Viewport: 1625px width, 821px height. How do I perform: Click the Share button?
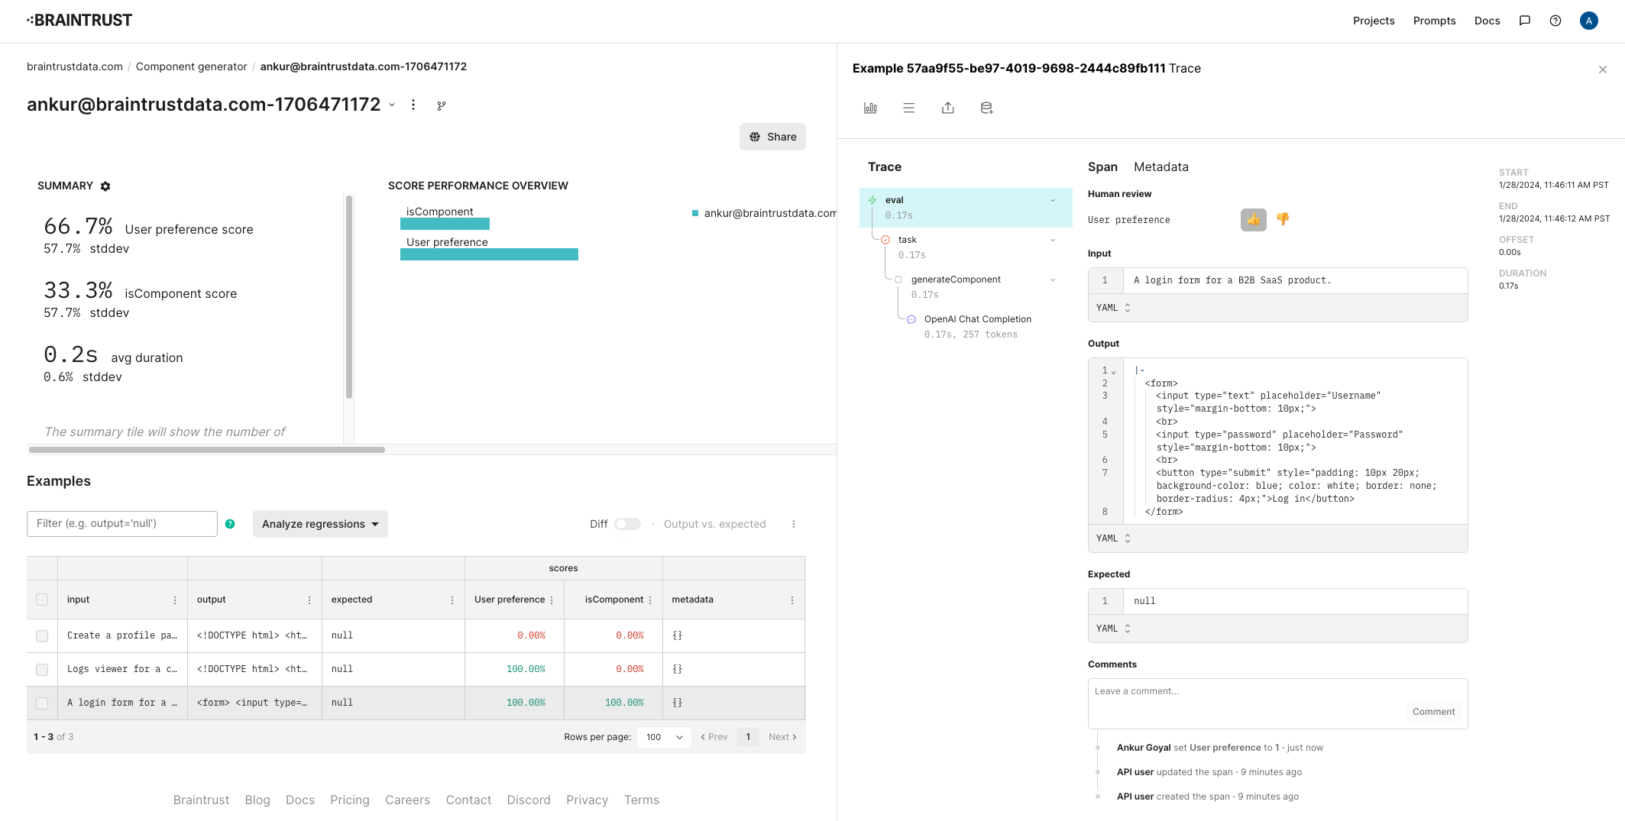tap(772, 137)
